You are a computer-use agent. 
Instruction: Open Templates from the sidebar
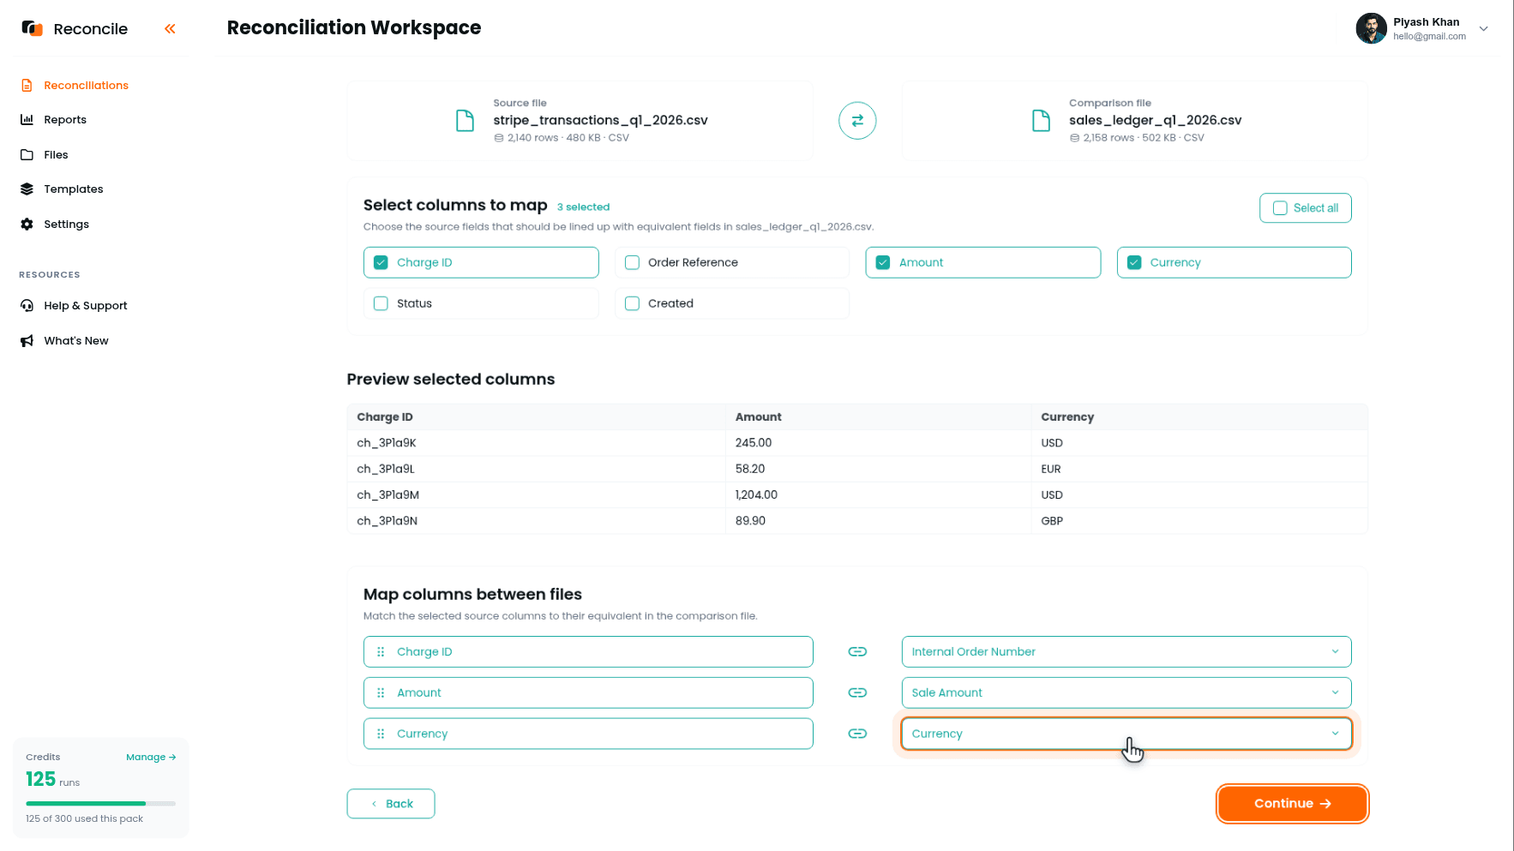point(74,189)
